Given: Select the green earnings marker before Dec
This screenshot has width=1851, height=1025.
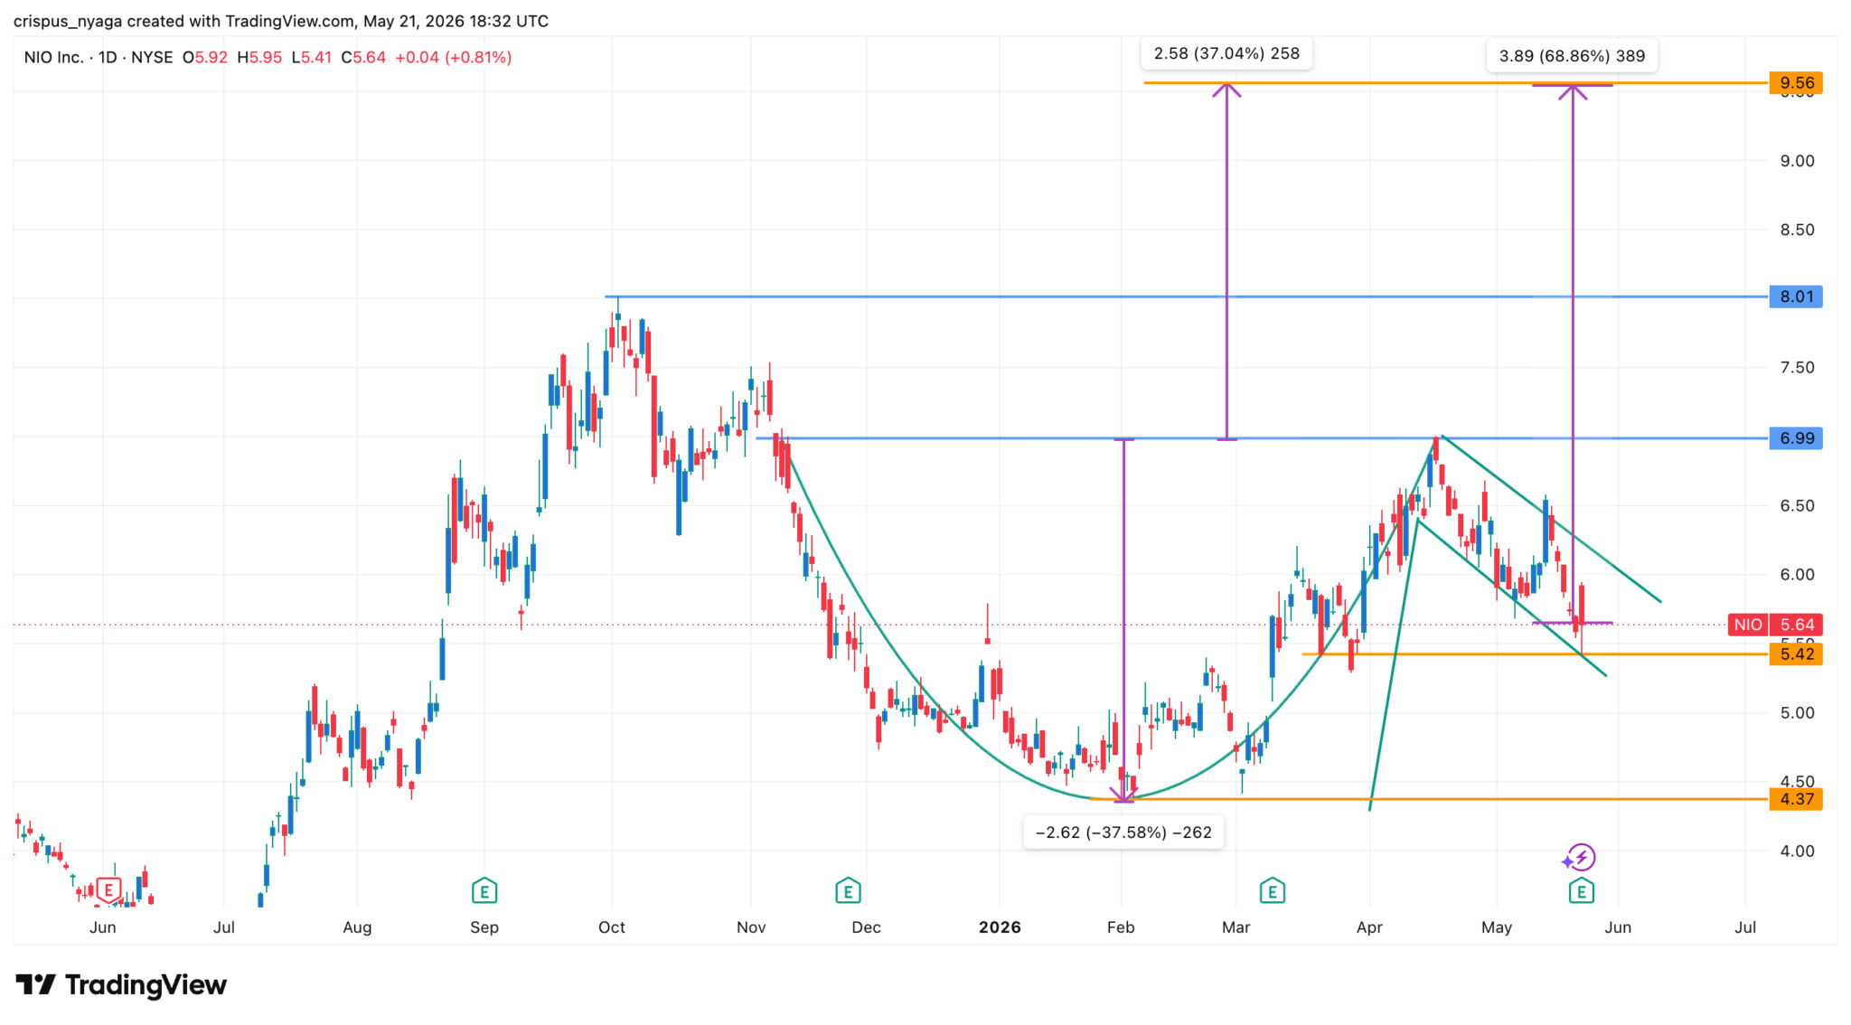Looking at the screenshot, I should tap(848, 891).
